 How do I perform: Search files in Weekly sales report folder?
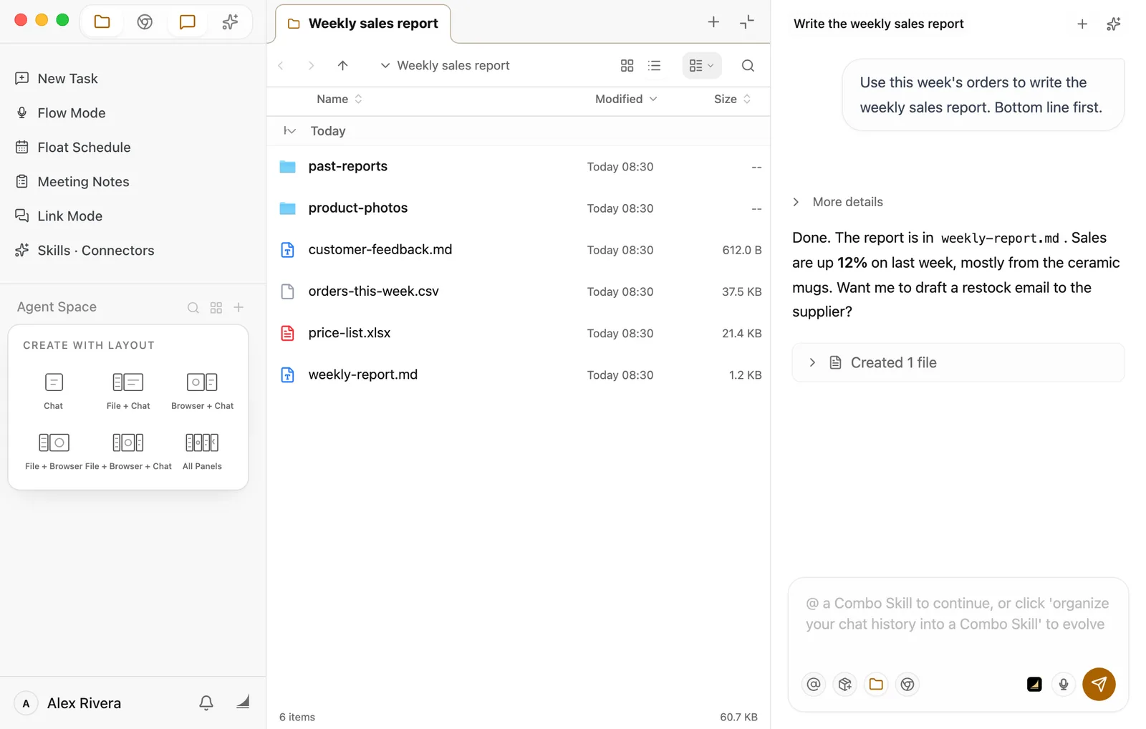748,65
